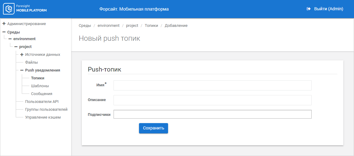Screen dimensions: 354x156
Task: Open Файлы in the sidebar
Action: [x=31, y=62]
